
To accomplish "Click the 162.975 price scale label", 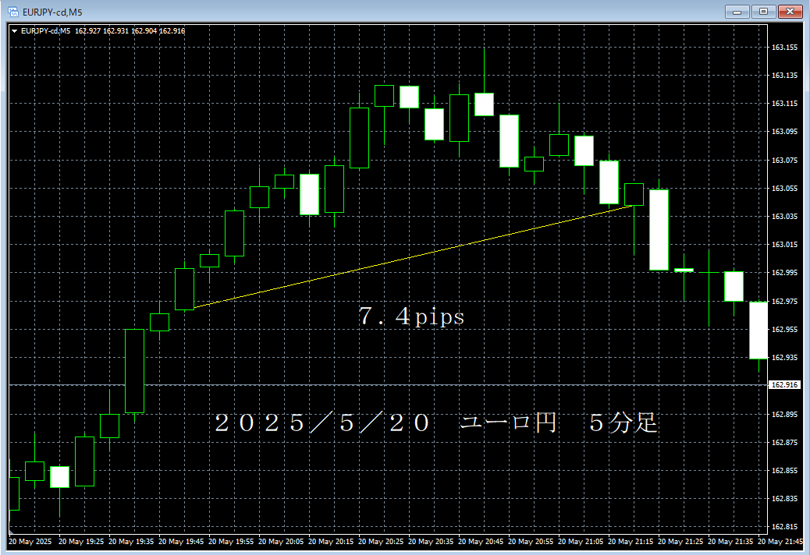I will (784, 301).
